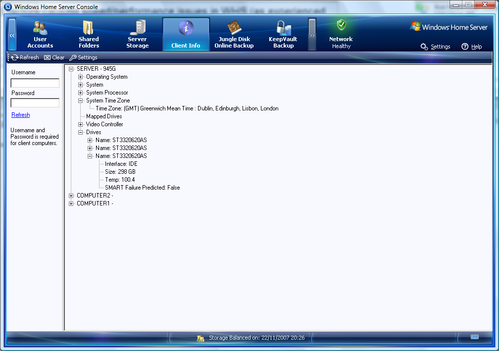Screen dimensions: 499x351
Task: Select the Operating System label
Action: click(x=106, y=77)
